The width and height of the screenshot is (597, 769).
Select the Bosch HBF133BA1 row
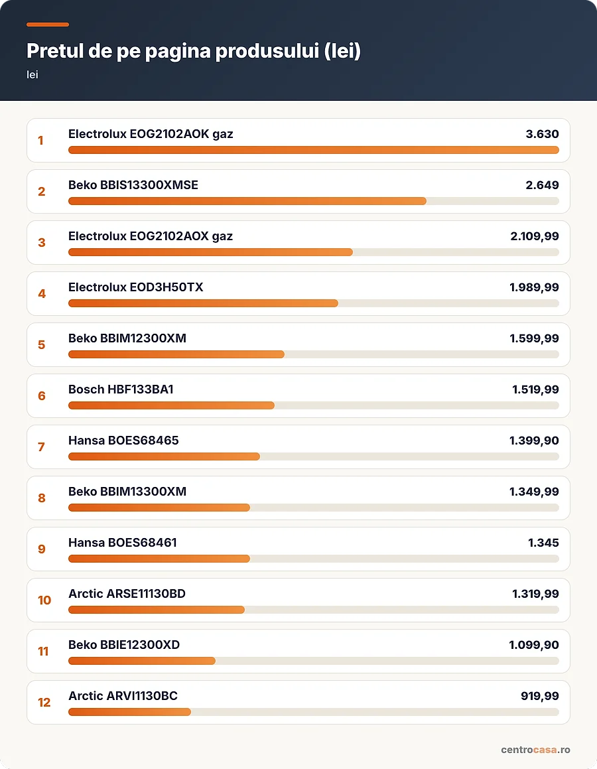pos(298,396)
